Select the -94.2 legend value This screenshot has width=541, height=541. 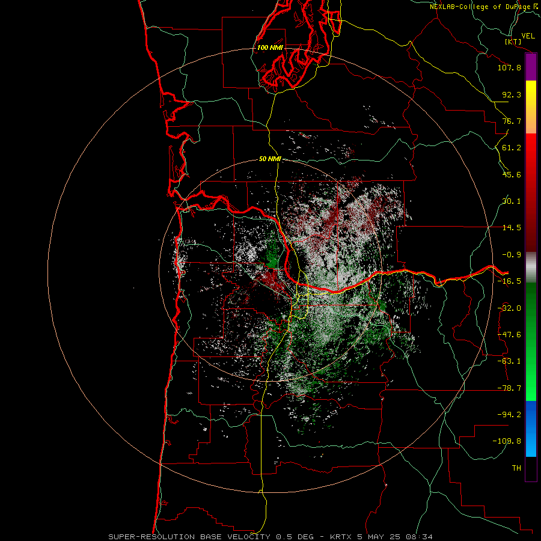[x=509, y=414]
